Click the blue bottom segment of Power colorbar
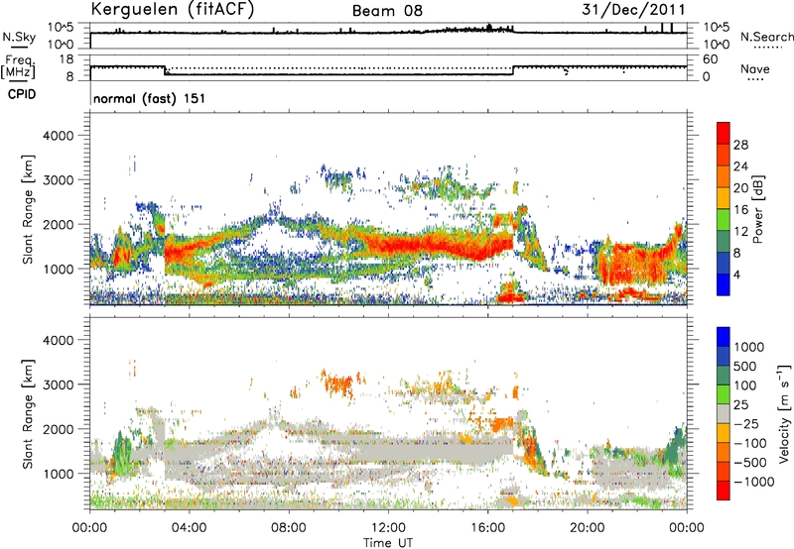 pyautogui.click(x=724, y=284)
